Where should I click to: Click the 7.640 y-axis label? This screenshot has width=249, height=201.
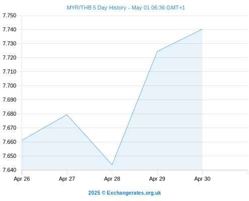(x=10, y=170)
